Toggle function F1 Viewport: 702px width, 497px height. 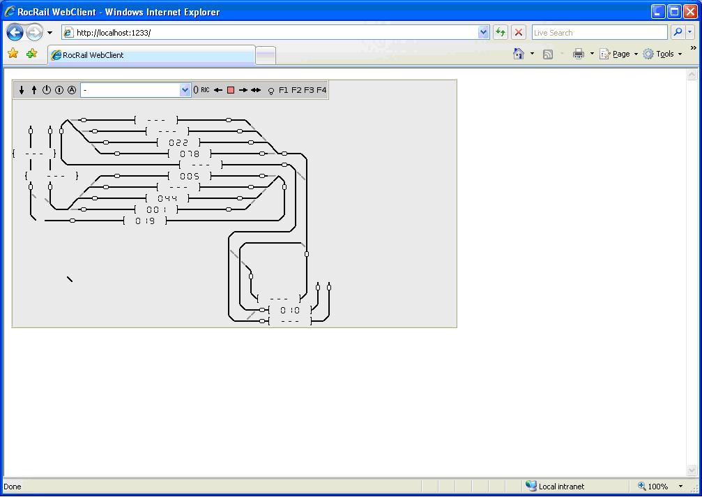click(284, 90)
